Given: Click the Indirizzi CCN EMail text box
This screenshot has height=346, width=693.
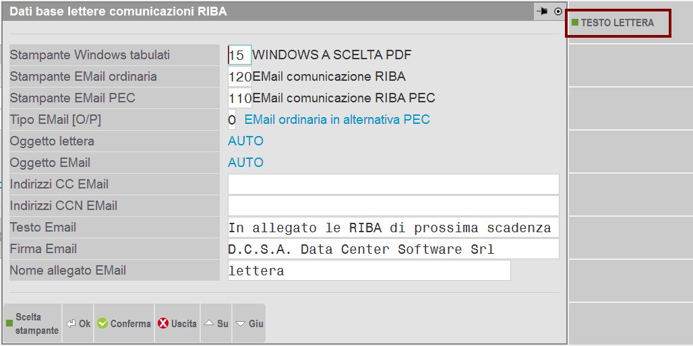Looking at the screenshot, I should coord(393,206).
